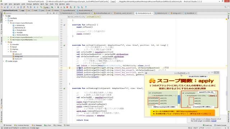Open the Gradle Console panel

[220, 125]
